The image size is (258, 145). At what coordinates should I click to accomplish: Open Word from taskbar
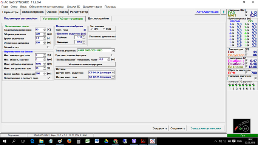coord(97,141)
